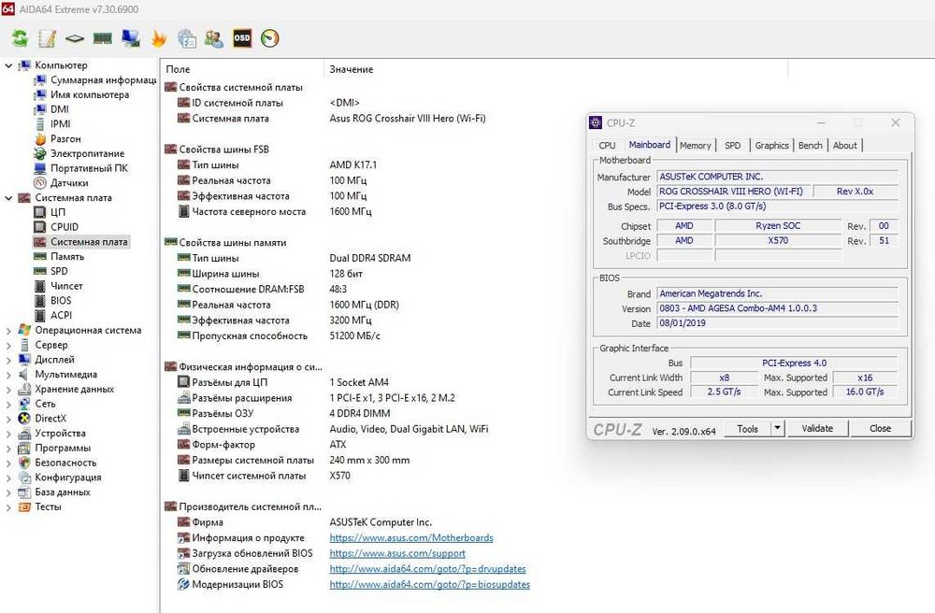This screenshot has width=935, height=613.
Task: Open the Graphics tab in CPU-Z
Action: click(x=771, y=145)
